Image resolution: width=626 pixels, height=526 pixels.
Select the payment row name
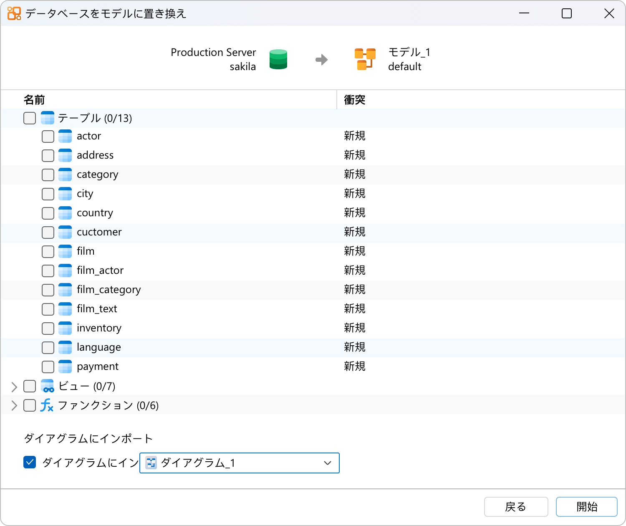pyautogui.click(x=98, y=367)
